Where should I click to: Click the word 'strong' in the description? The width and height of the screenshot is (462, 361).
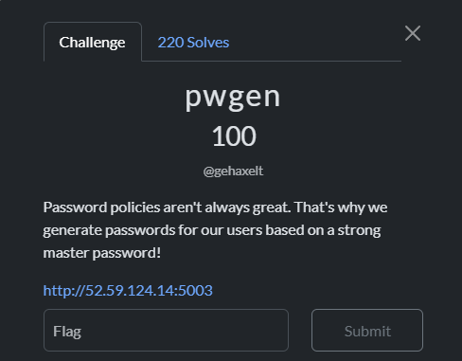359,230
